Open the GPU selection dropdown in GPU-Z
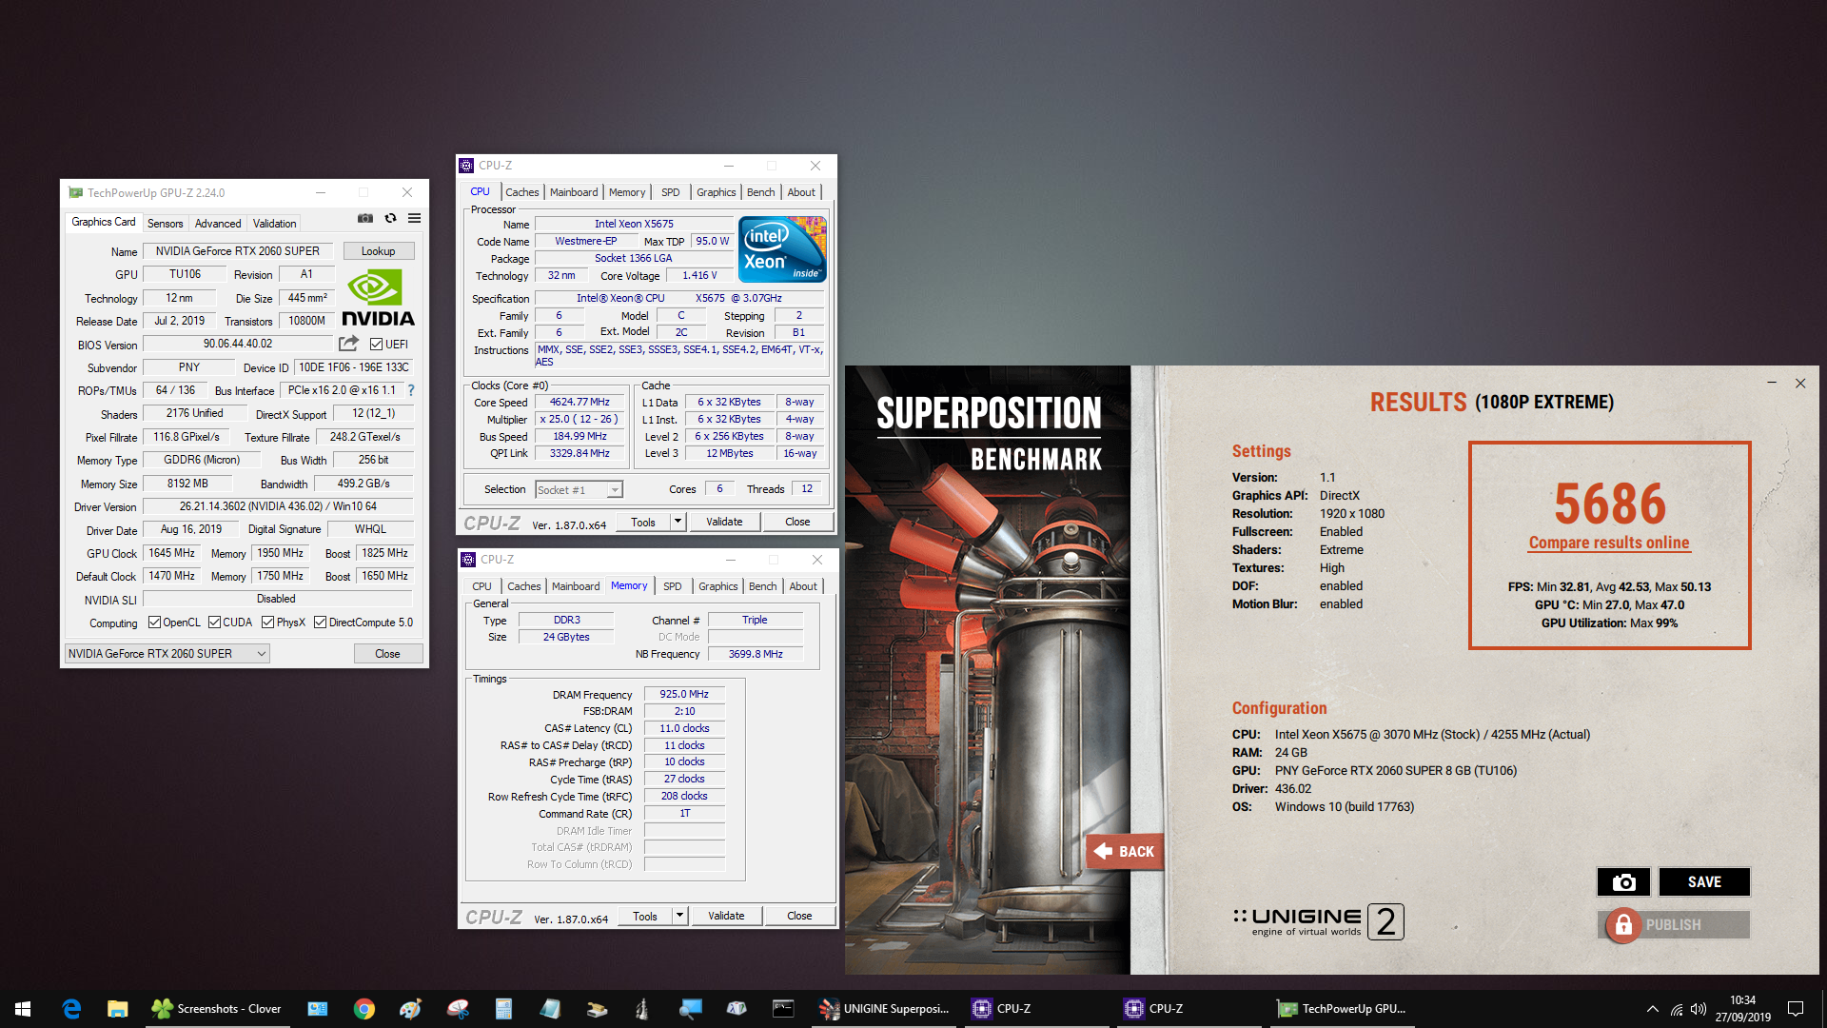 167,654
